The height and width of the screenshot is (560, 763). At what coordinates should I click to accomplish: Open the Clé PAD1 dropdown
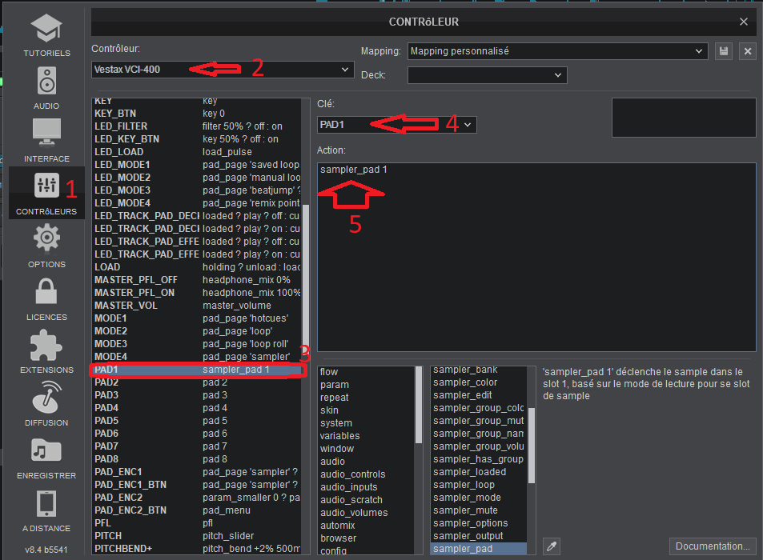point(397,124)
